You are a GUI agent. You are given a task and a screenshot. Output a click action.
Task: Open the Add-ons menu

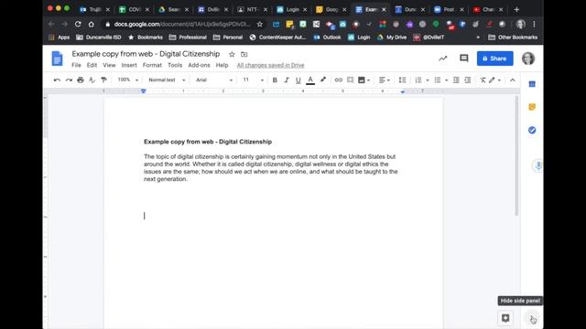pos(199,65)
